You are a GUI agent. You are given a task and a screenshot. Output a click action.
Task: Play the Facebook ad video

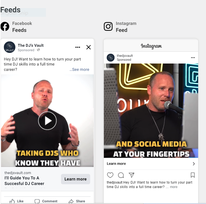(47, 121)
